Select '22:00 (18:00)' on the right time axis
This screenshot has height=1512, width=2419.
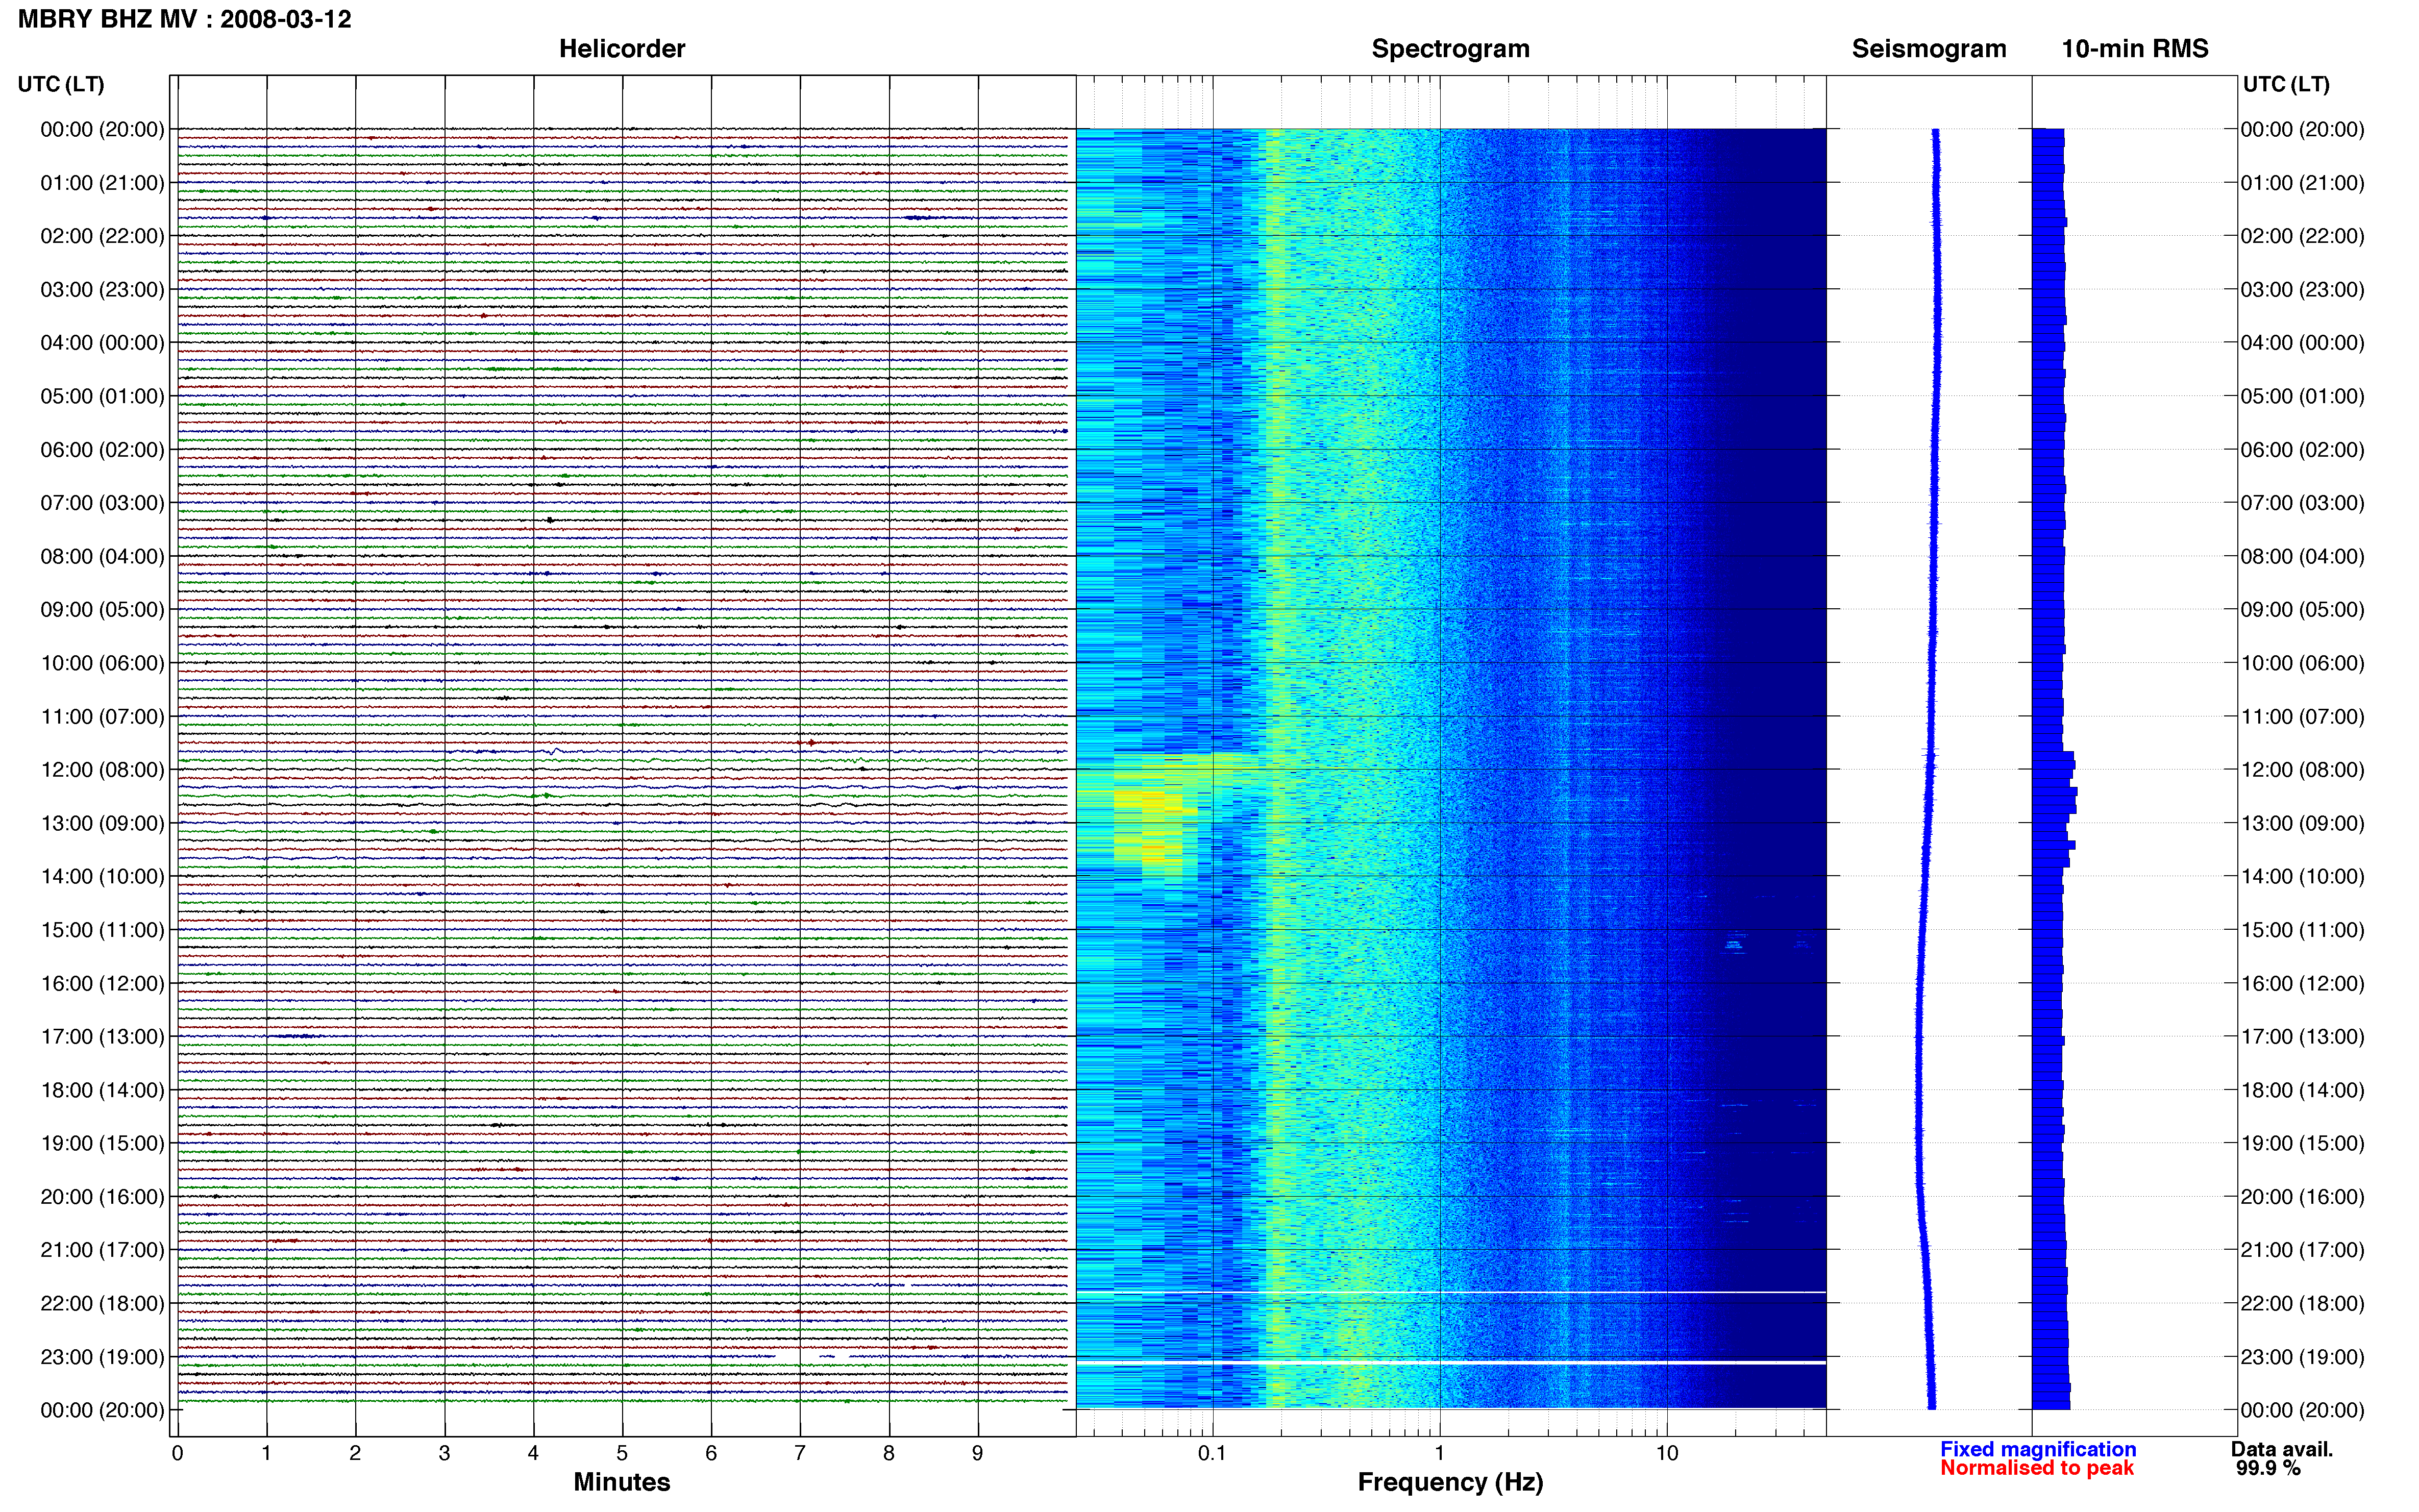pos(2302,1303)
